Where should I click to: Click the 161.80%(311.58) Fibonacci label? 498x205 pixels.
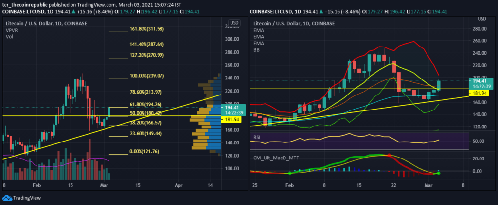point(146,29)
